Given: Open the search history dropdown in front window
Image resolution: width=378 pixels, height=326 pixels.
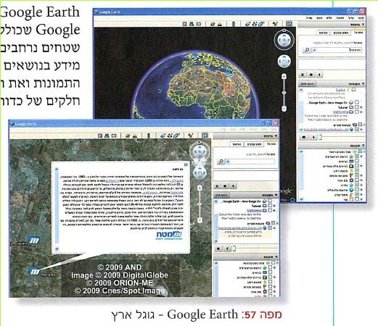Looking at the screenshot, I should coord(227,162).
